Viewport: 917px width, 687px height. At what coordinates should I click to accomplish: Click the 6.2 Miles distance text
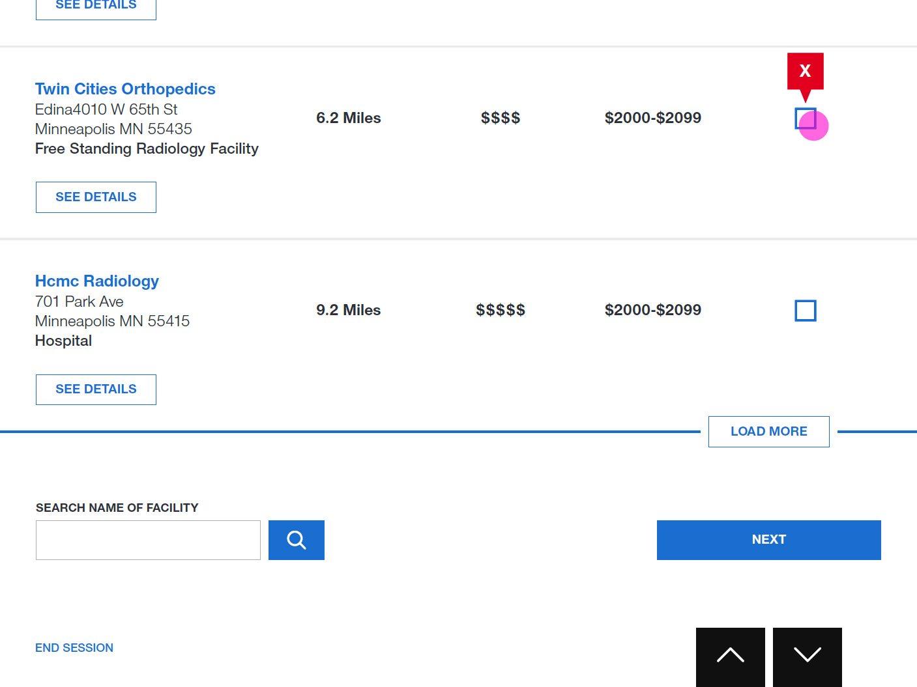349,118
